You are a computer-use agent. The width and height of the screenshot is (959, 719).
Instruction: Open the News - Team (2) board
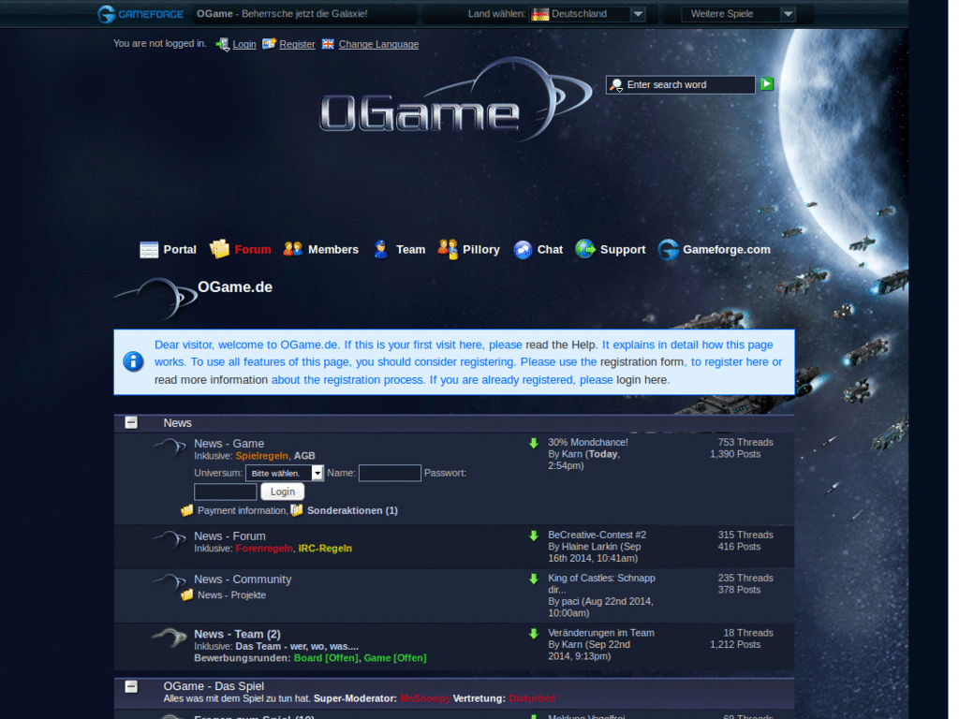[237, 634]
